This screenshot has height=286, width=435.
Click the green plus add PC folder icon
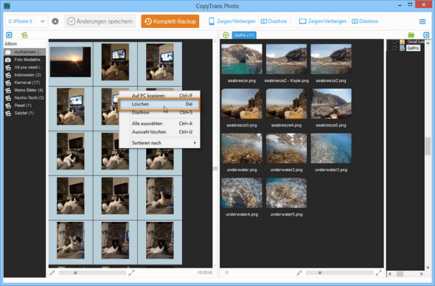click(226, 35)
